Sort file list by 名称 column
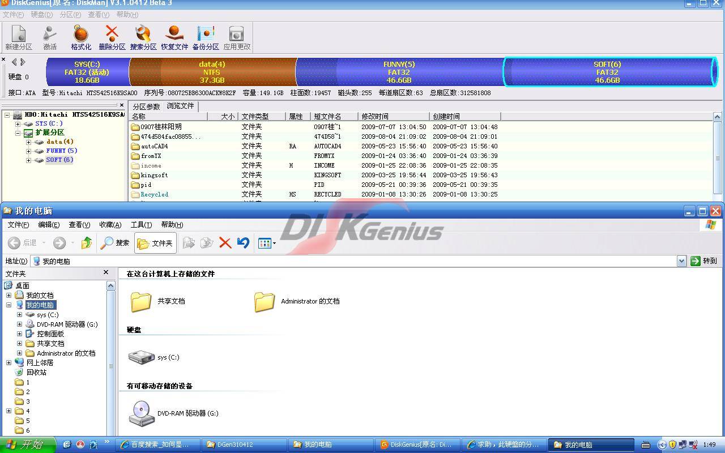Screen dimensions: 725x453 pos(168,116)
